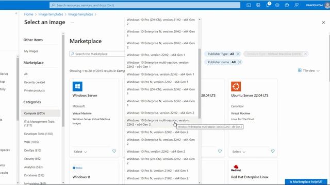Collapse the left navigation menu chevron
Image resolution: width=330 pixels, height=185 pixels.
coord(16,13)
